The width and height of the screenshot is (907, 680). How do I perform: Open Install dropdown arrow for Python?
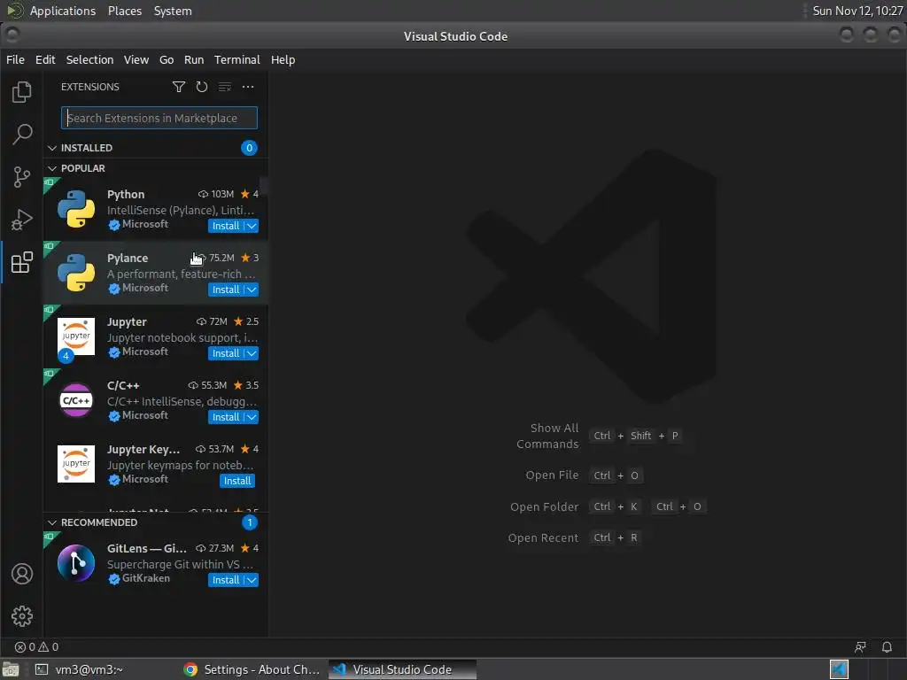(252, 226)
